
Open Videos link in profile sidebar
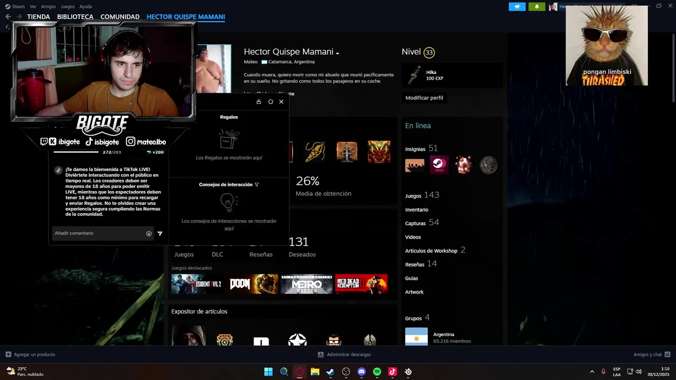[x=413, y=237]
